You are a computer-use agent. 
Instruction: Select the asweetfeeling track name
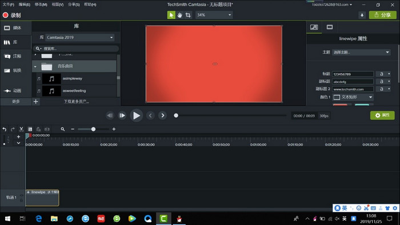[x=74, y=91]
